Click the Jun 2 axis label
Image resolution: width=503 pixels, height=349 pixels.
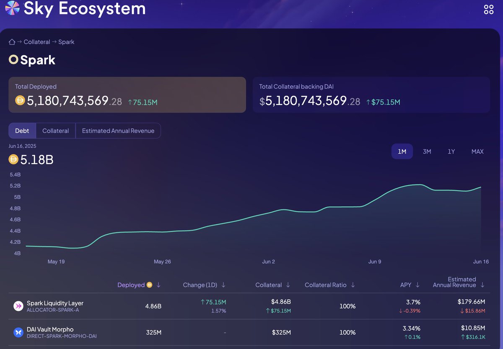click(269, 262)
